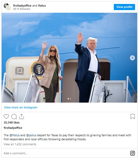Save the post with the bookmark icon
Image resolution: width=138 pixels, height=158 pixels.
click(132, 116)
